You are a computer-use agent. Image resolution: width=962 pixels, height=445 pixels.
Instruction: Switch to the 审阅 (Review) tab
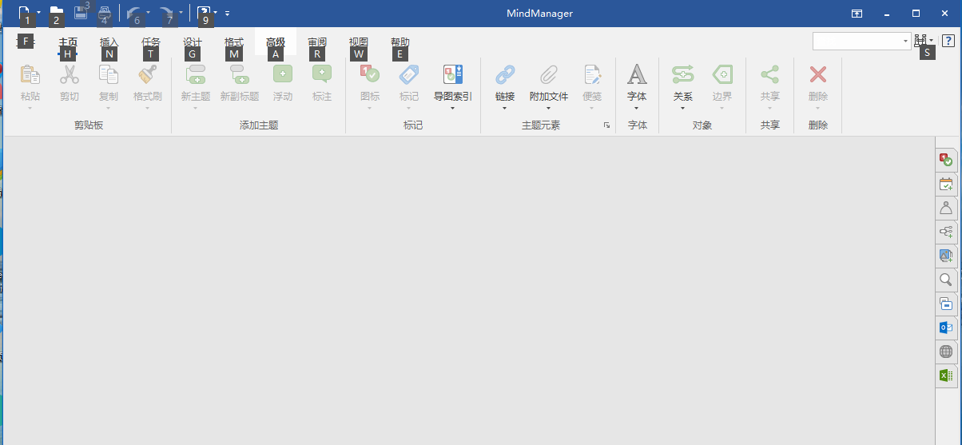click(317, 42)
